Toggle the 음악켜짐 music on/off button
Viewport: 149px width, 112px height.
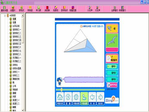tap(112, 85)
